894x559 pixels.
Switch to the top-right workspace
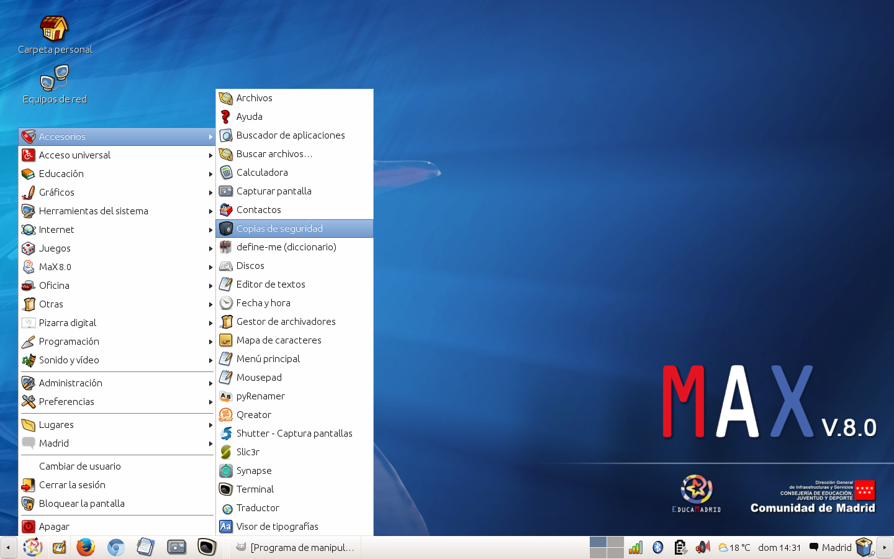click(x=615, y=542)
